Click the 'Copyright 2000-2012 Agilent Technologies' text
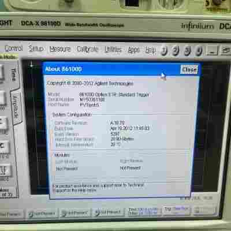 pos(90,83)
